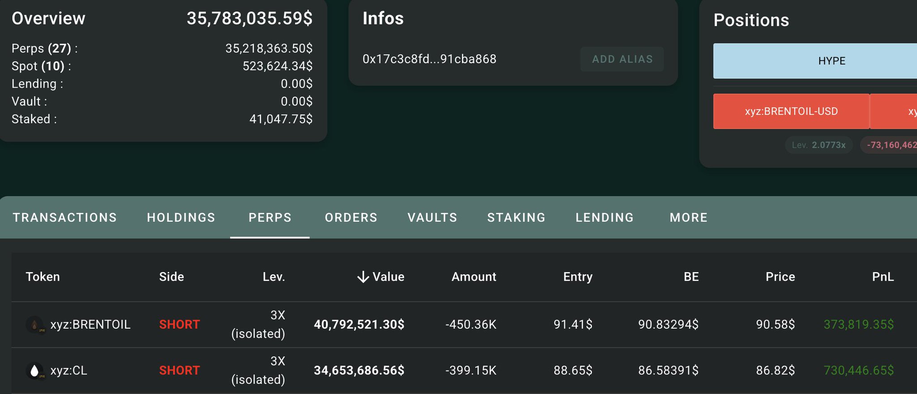
Task: Click the Add Alias button
Action: pos(622,59)
